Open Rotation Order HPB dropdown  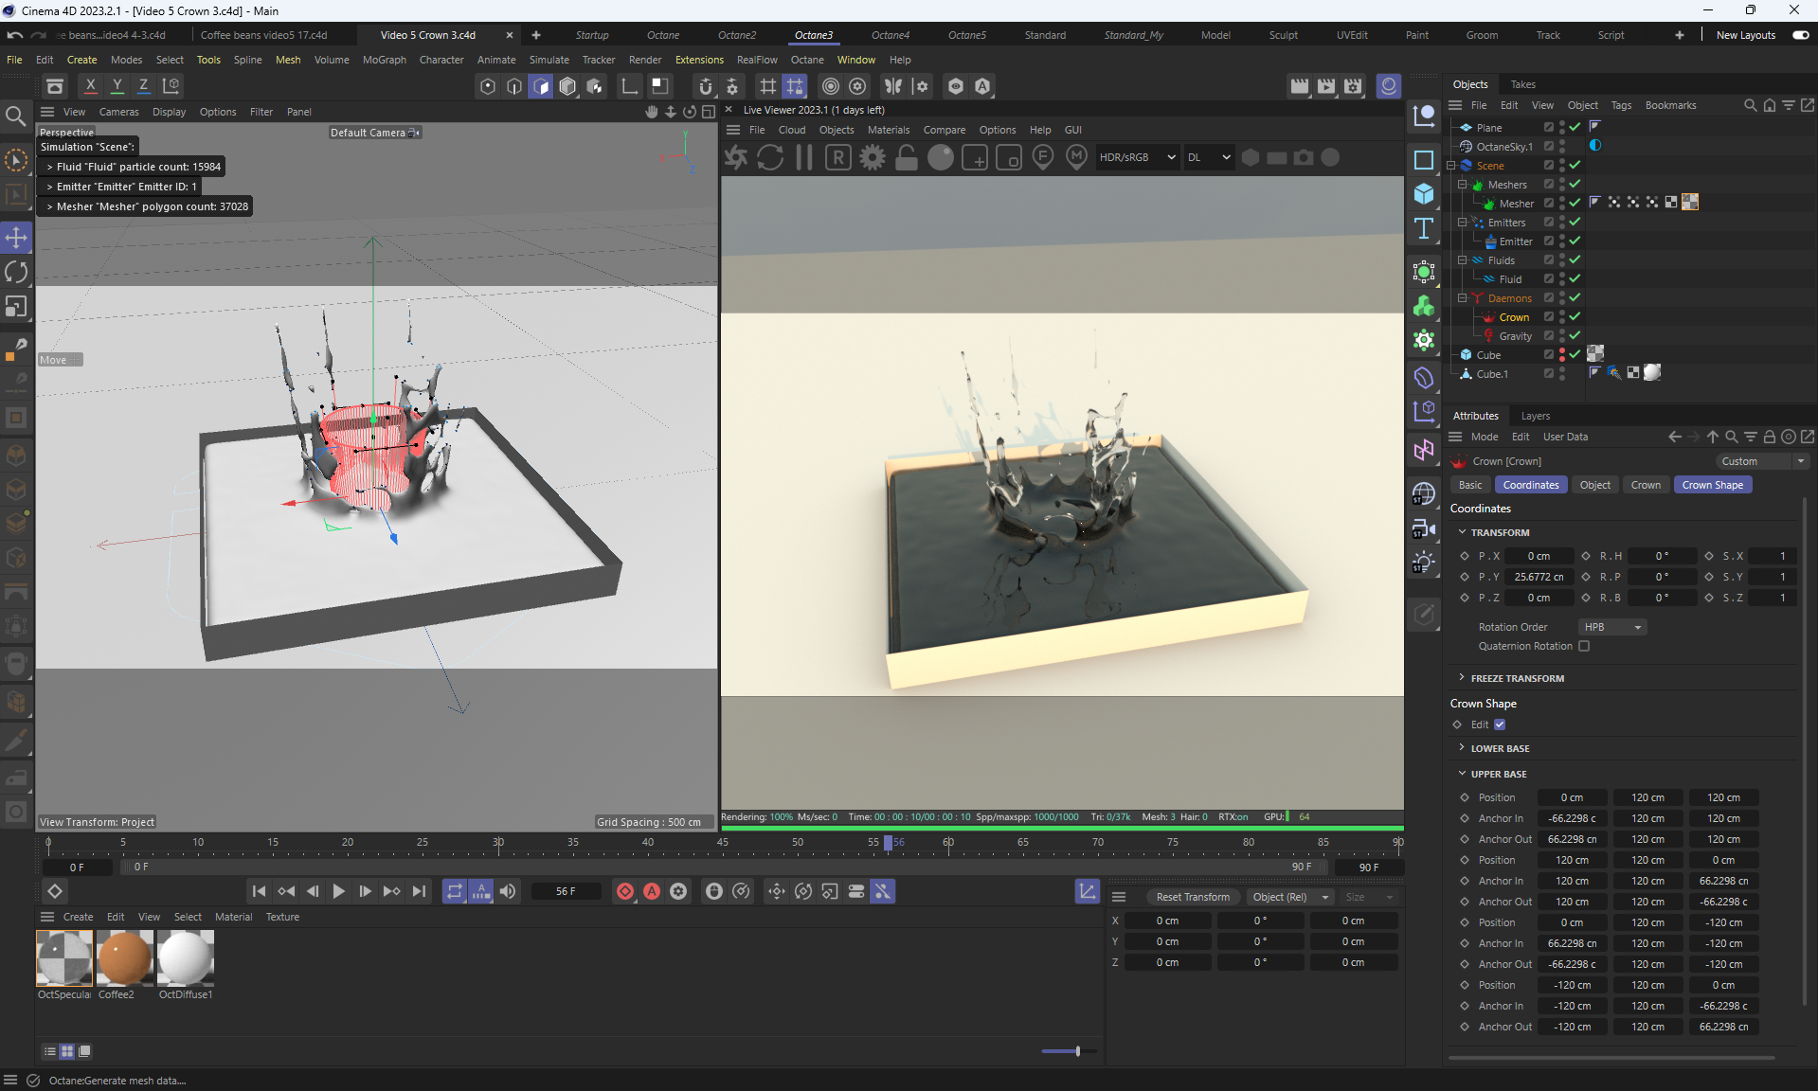pyautogui.click(x=1612, y=627)
